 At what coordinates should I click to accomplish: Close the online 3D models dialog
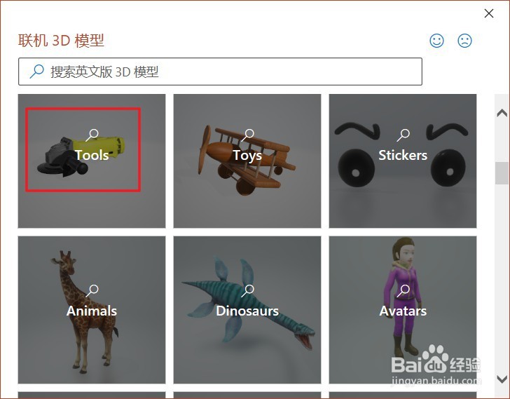point(489,13)
